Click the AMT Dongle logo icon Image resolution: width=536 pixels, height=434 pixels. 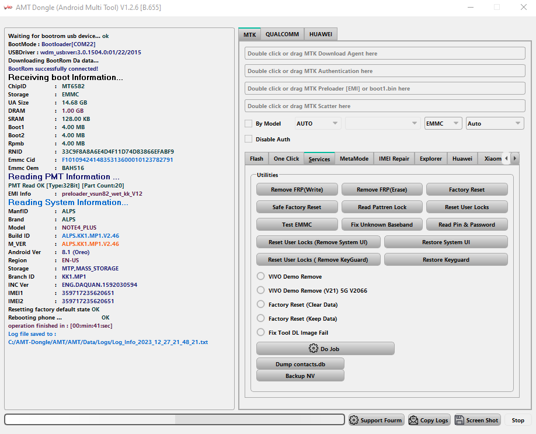click(x=8, y=7)
